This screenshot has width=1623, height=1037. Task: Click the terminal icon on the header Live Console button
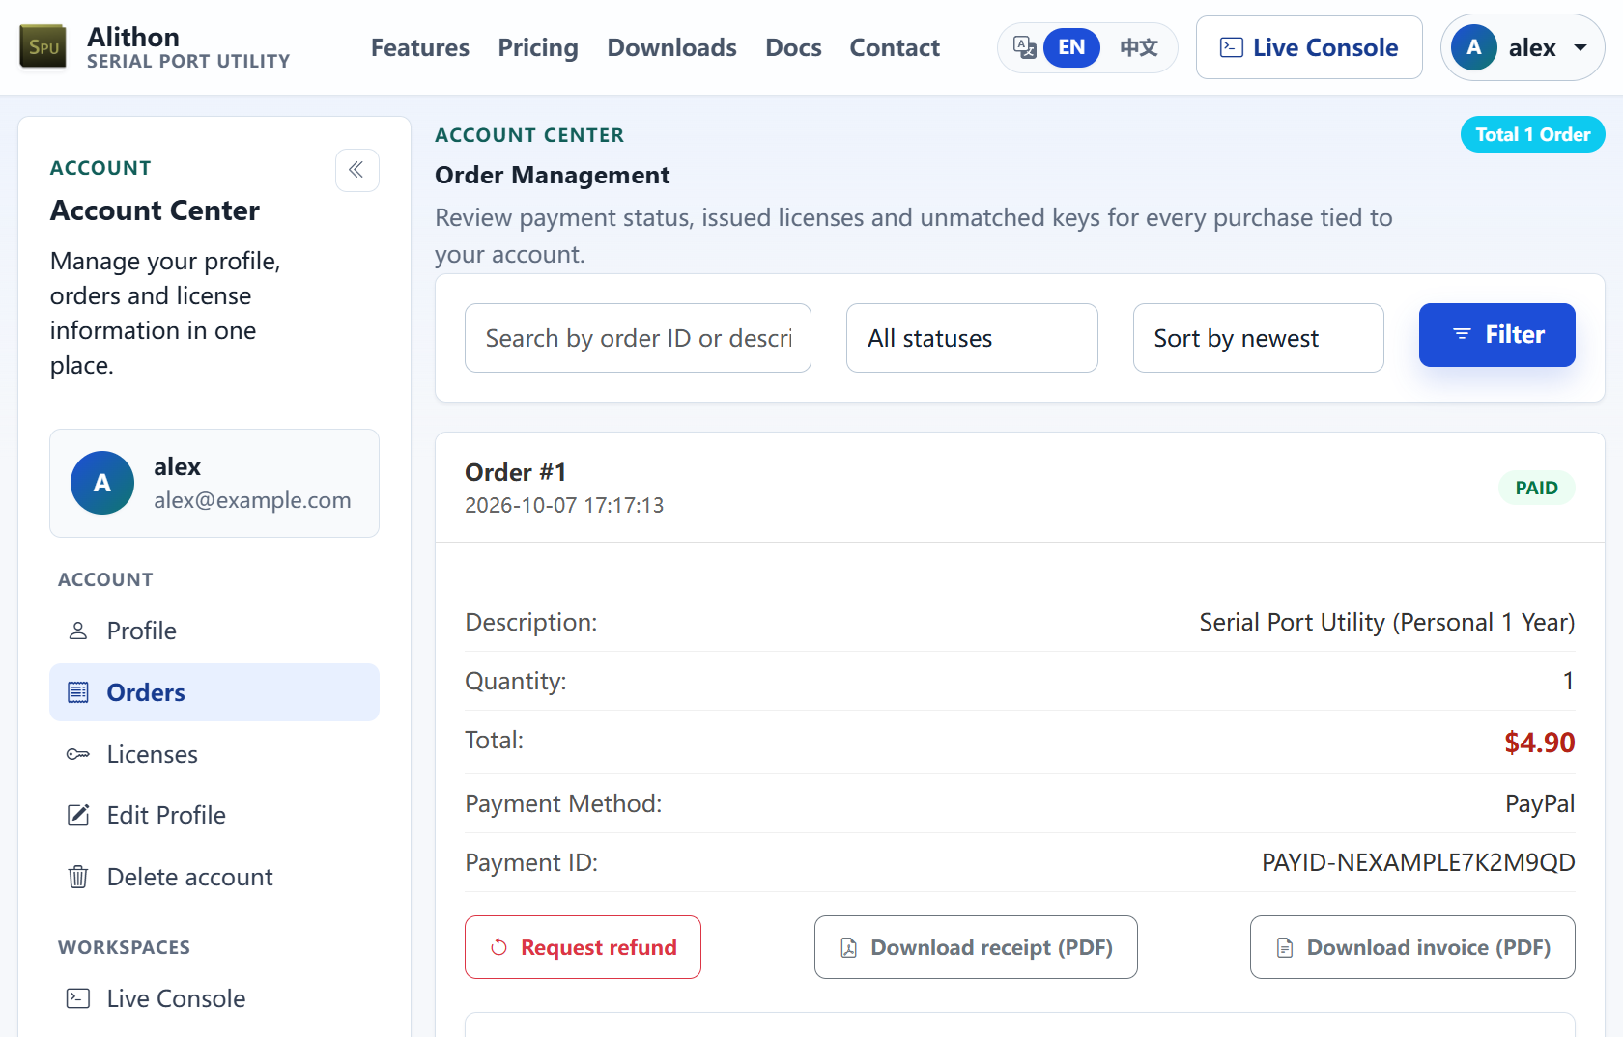point(1232,47)
